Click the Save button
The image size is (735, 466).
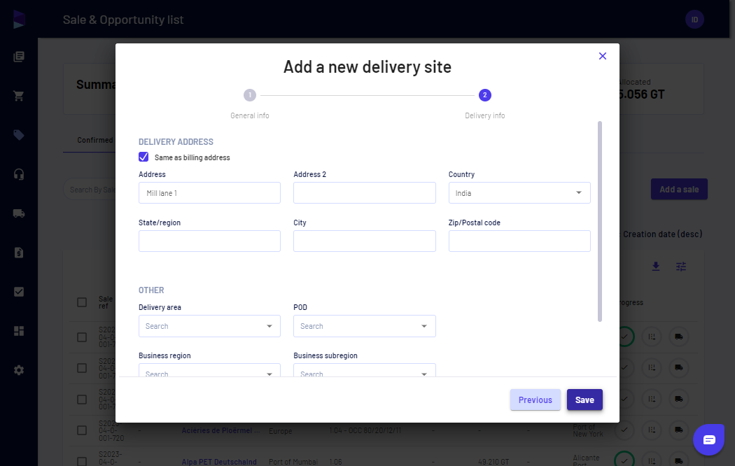click(584, 400)
